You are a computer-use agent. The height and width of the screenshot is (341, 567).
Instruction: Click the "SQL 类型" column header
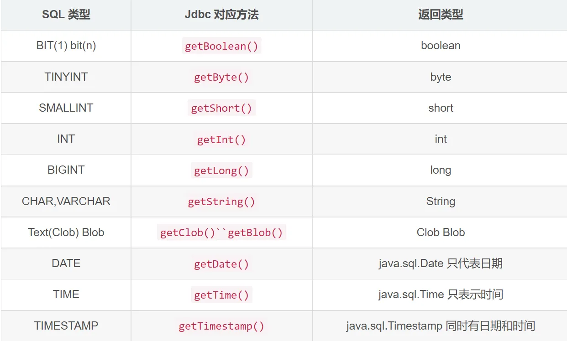click(66, 15)
